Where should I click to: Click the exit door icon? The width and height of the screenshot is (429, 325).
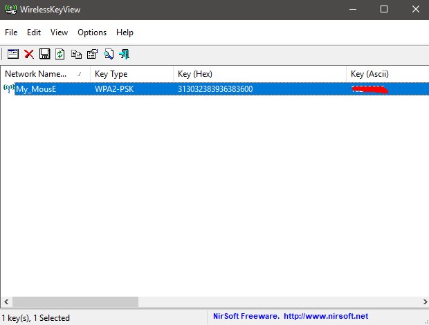[125, 54]
